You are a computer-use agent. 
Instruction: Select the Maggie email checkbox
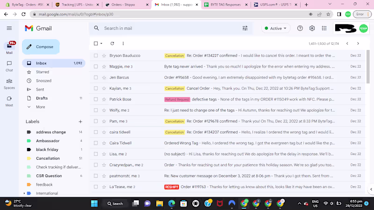[x=96, y=67]
